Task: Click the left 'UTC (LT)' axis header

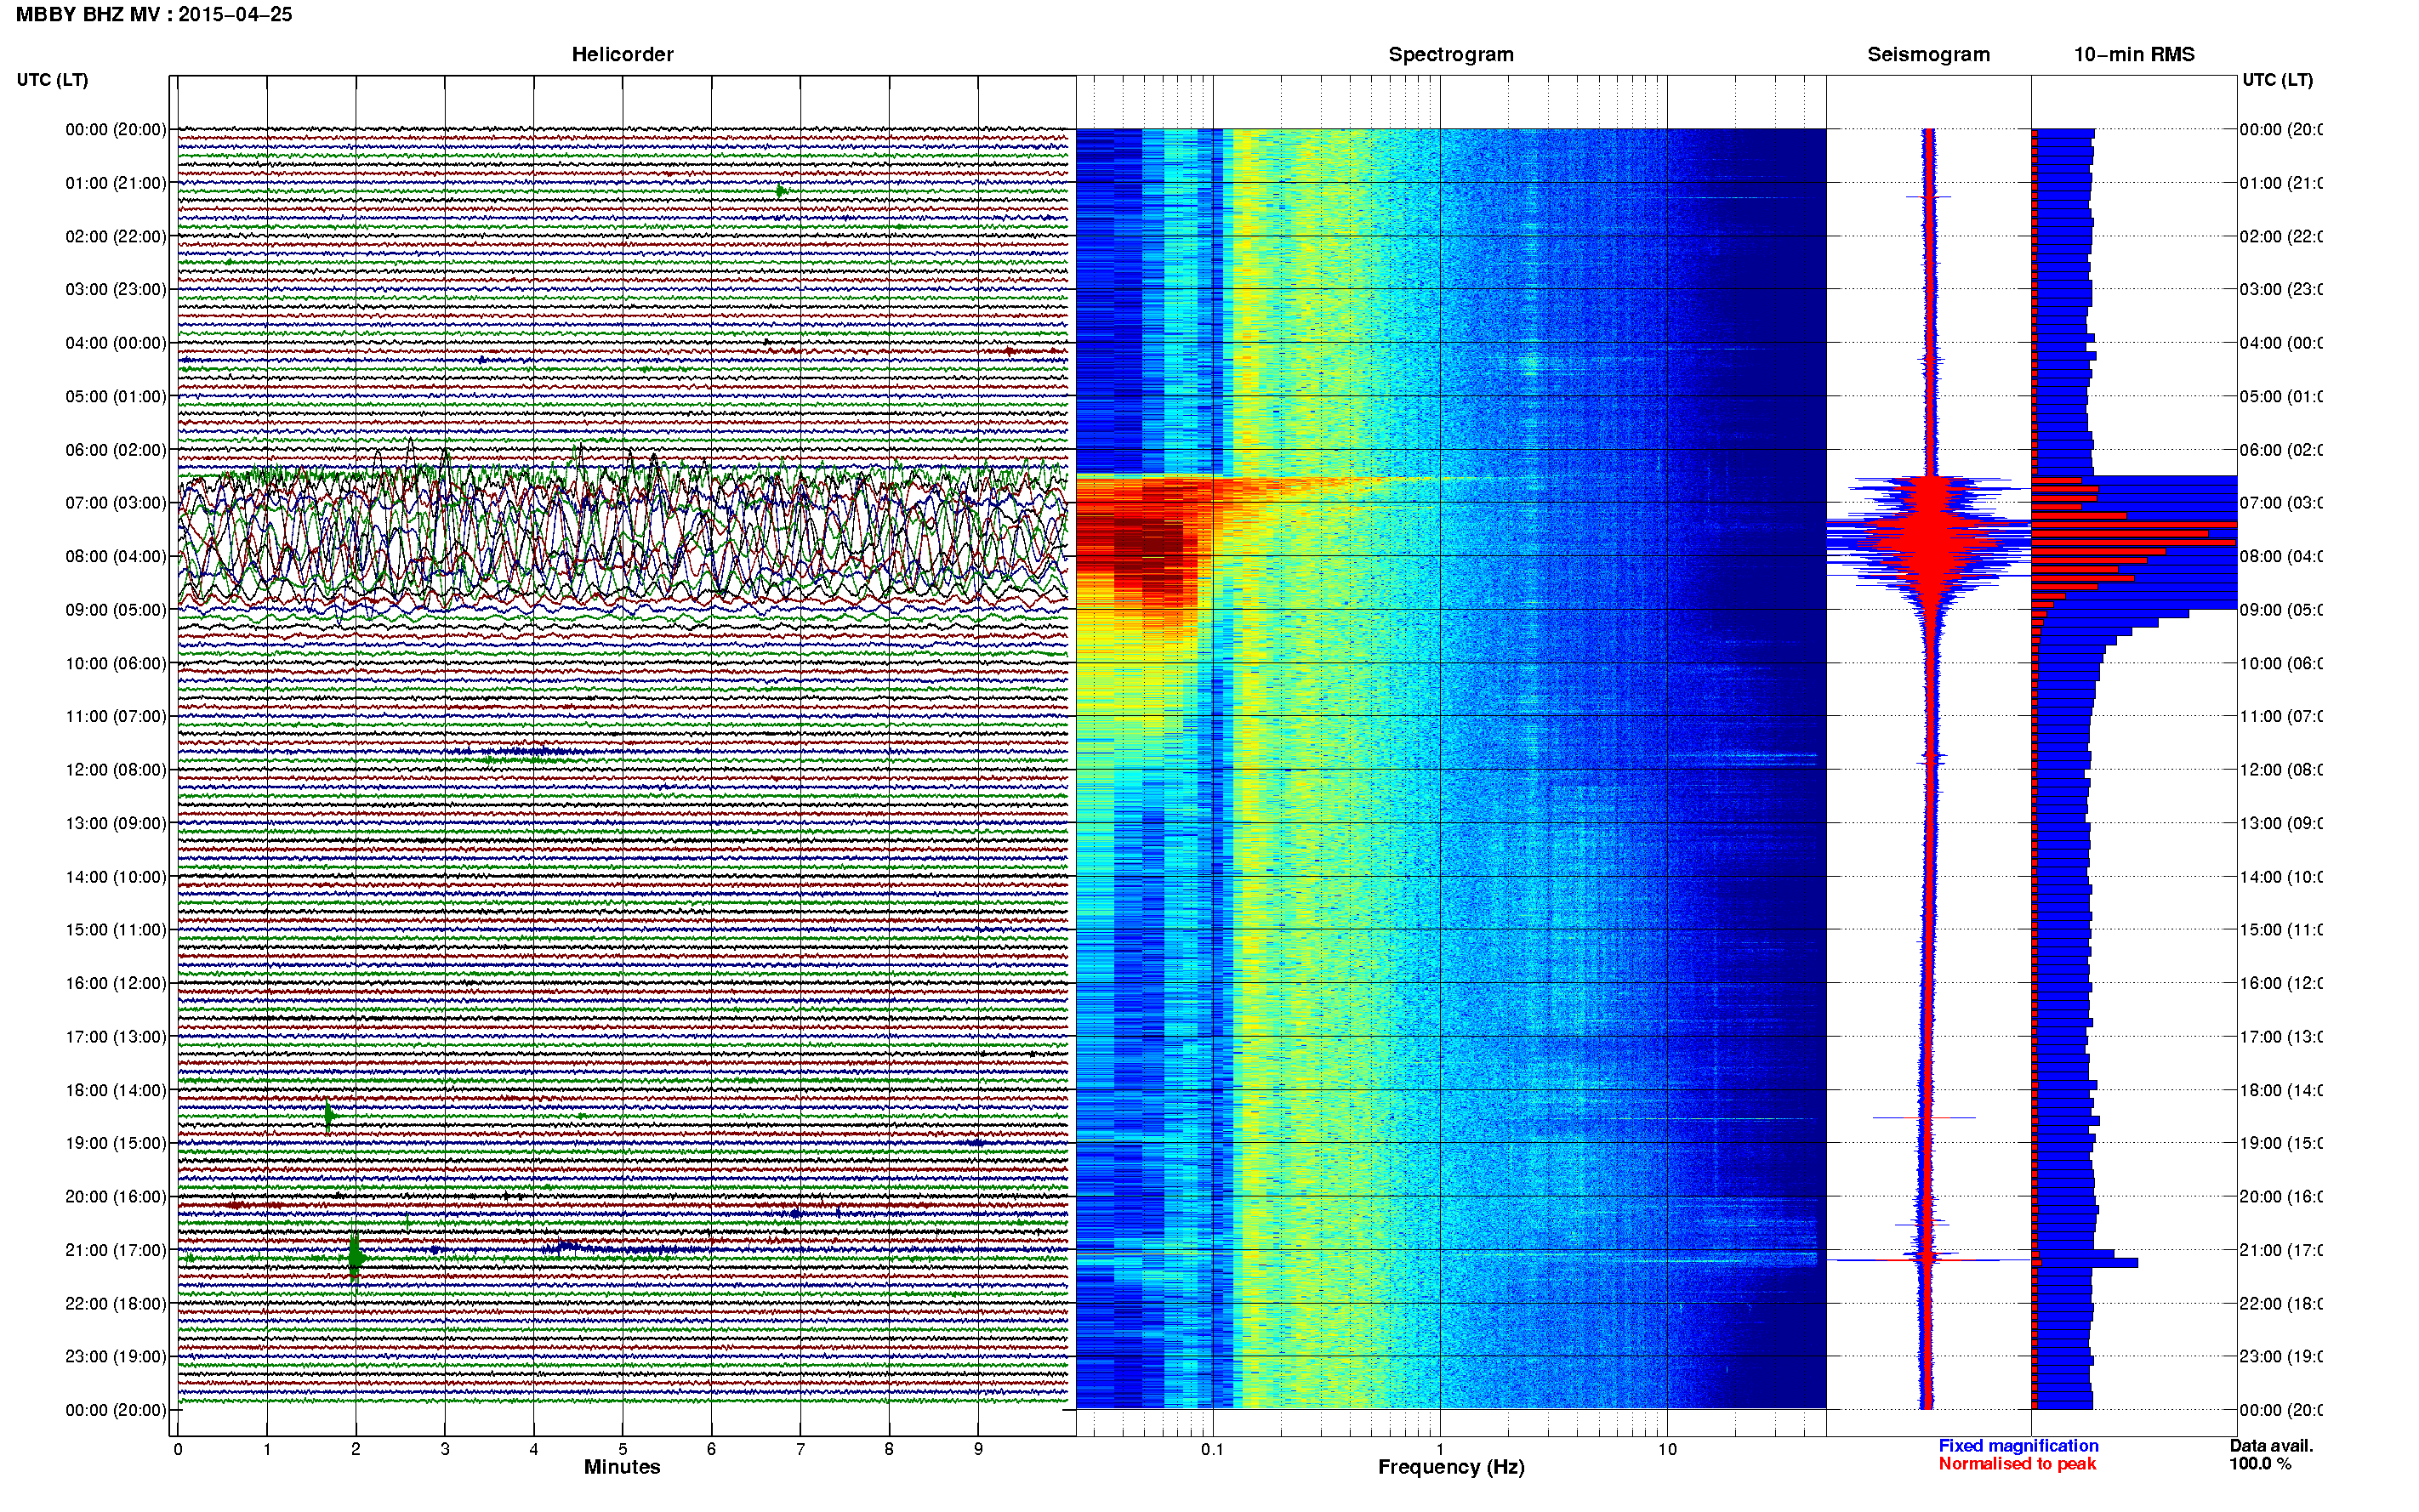Action: click(x=52, y=80)
